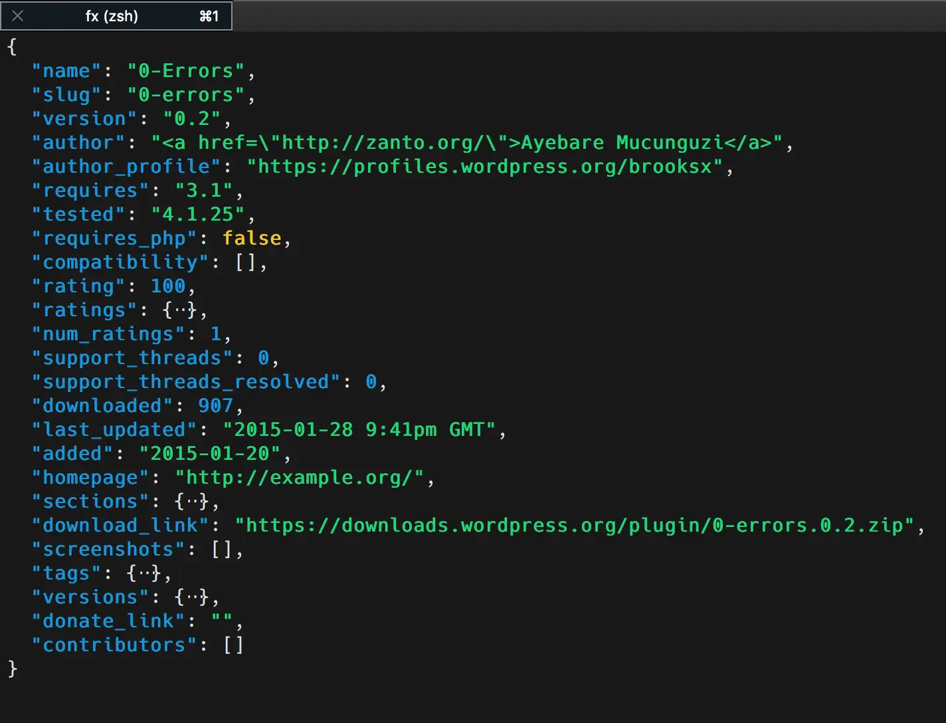Click the profiles.wordpress.org/brooksx URL value
Viewport: 946px width, 723px height.
point(485,167)
